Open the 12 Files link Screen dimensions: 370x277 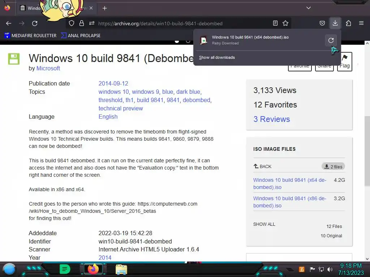(x=334, y=227)
